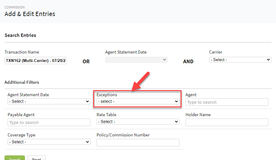The image size is (276, 160).
Task: Click the Additional Filters heading
Action: click(x=22, y=82)
